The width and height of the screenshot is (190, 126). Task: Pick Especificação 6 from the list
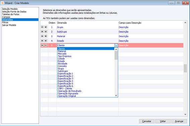point(86,86)
